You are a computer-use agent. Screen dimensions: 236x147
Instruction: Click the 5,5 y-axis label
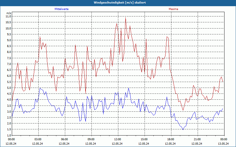click(9, 82)
